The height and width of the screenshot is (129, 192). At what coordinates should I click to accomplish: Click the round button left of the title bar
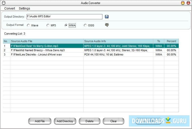[4, 3]
